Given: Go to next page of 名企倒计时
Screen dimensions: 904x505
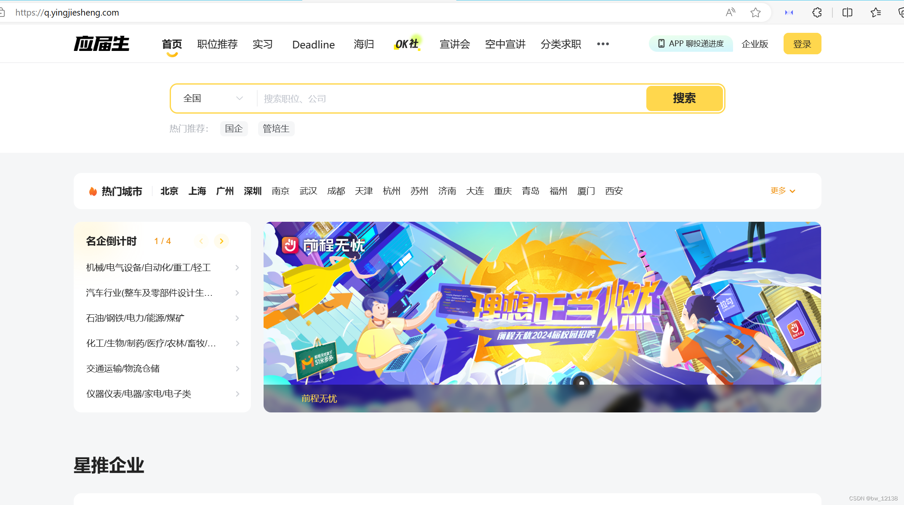Looking at the screenshot, I should pyautogui.click(x=221, y=241).
